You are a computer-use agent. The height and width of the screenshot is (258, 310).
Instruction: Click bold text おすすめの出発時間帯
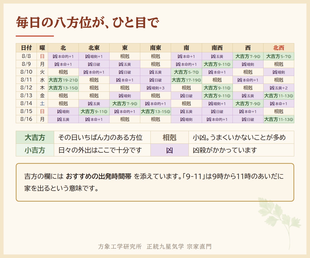[99, 176]
